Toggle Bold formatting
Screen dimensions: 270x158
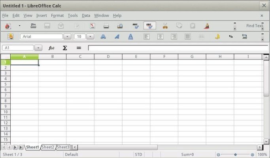pos(103,36)
